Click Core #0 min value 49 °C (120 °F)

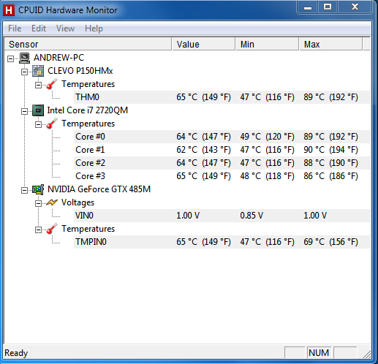tap(267, 137)
